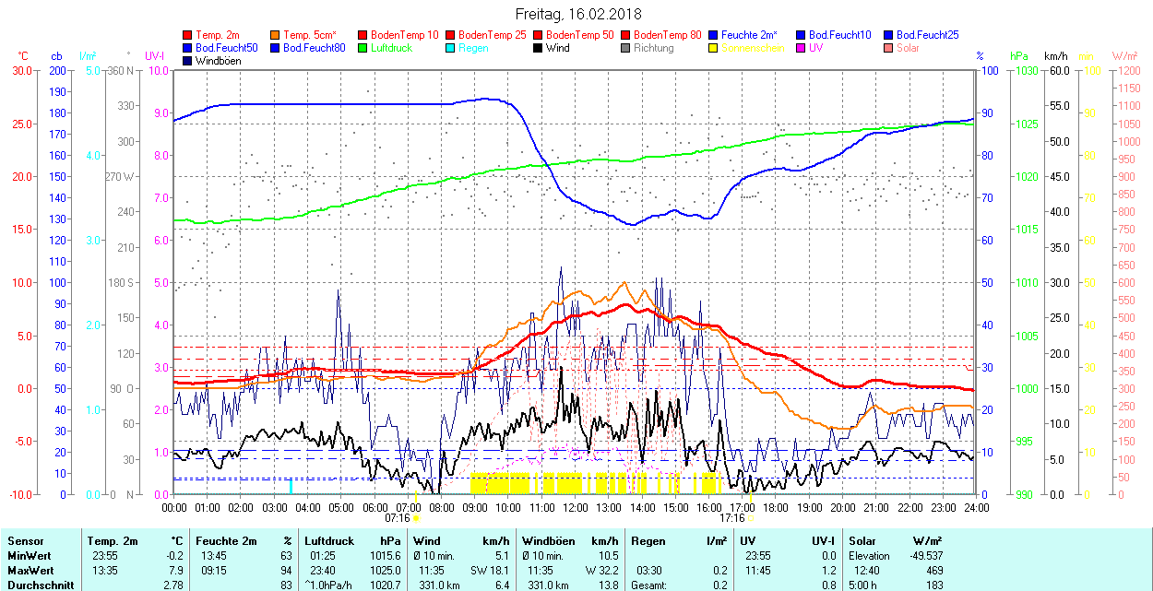Click the Windböen legend label
Image resolution: width=1153 pixels, height=591 pixels.
pyautogui.click(x=218, y=61)
